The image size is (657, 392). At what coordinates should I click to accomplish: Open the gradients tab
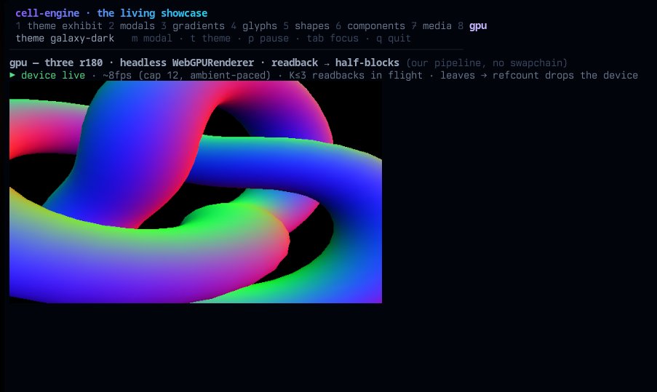193,26
